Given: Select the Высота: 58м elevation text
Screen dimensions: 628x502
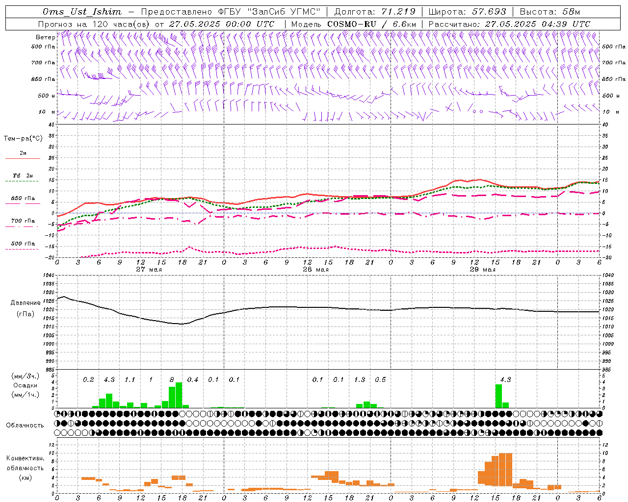Looking at the screenshot, I should click(549, 12).
